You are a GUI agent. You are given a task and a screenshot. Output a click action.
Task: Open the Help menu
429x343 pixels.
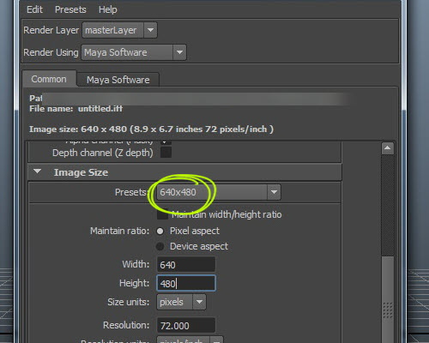(108, 9)
